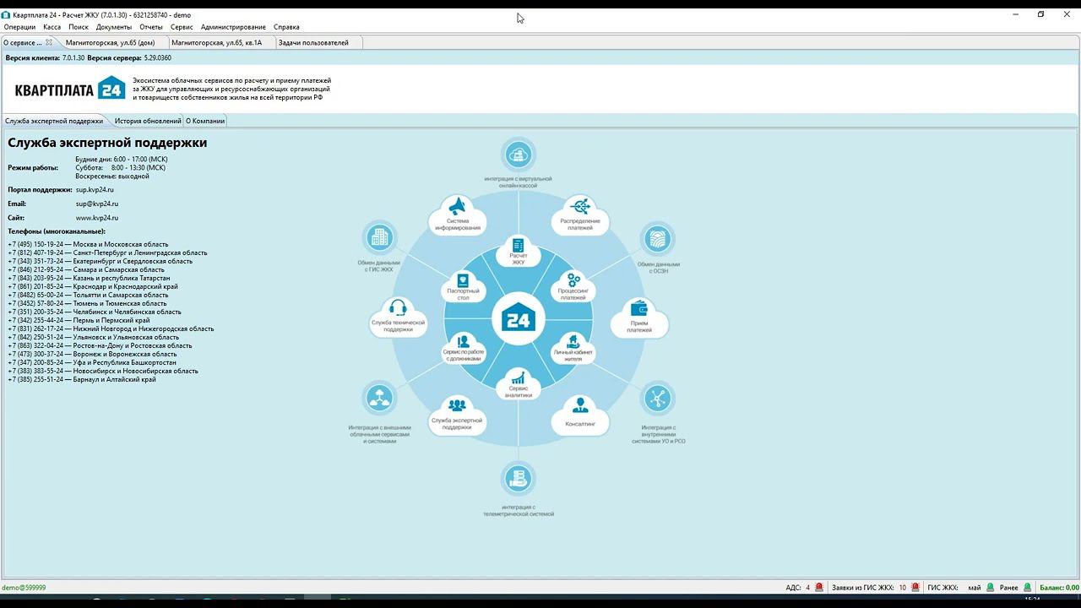
Task: Open the Документы menu
Action: (114, 27)
